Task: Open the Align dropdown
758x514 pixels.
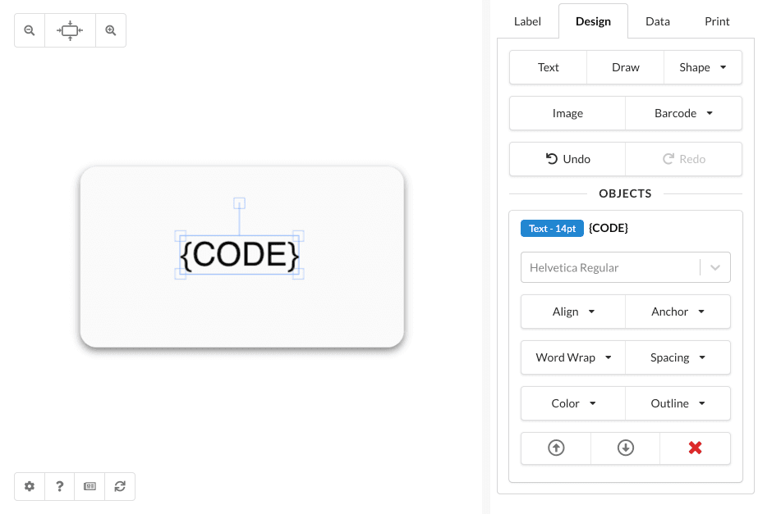Action: (x=572, y=312)
